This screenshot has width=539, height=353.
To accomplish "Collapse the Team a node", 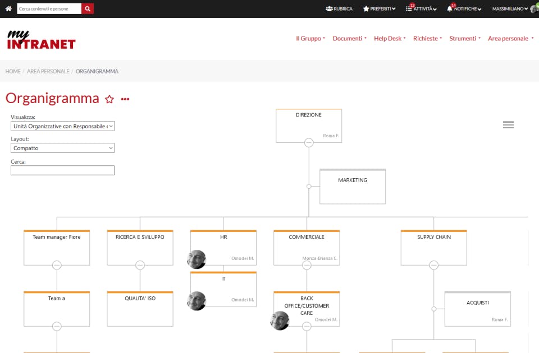I will (57, 326).
